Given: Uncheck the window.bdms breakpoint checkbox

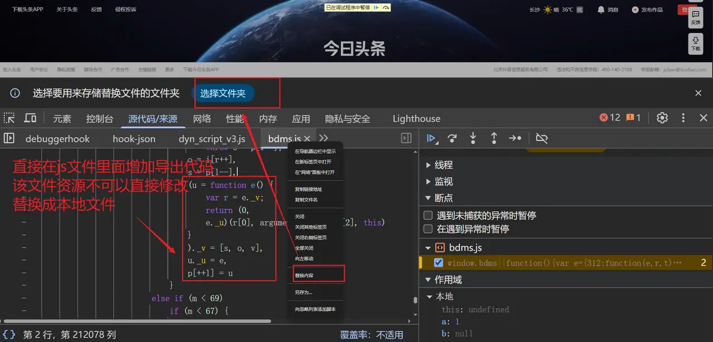Looking at the screenshot, I should tap(438, 263).
